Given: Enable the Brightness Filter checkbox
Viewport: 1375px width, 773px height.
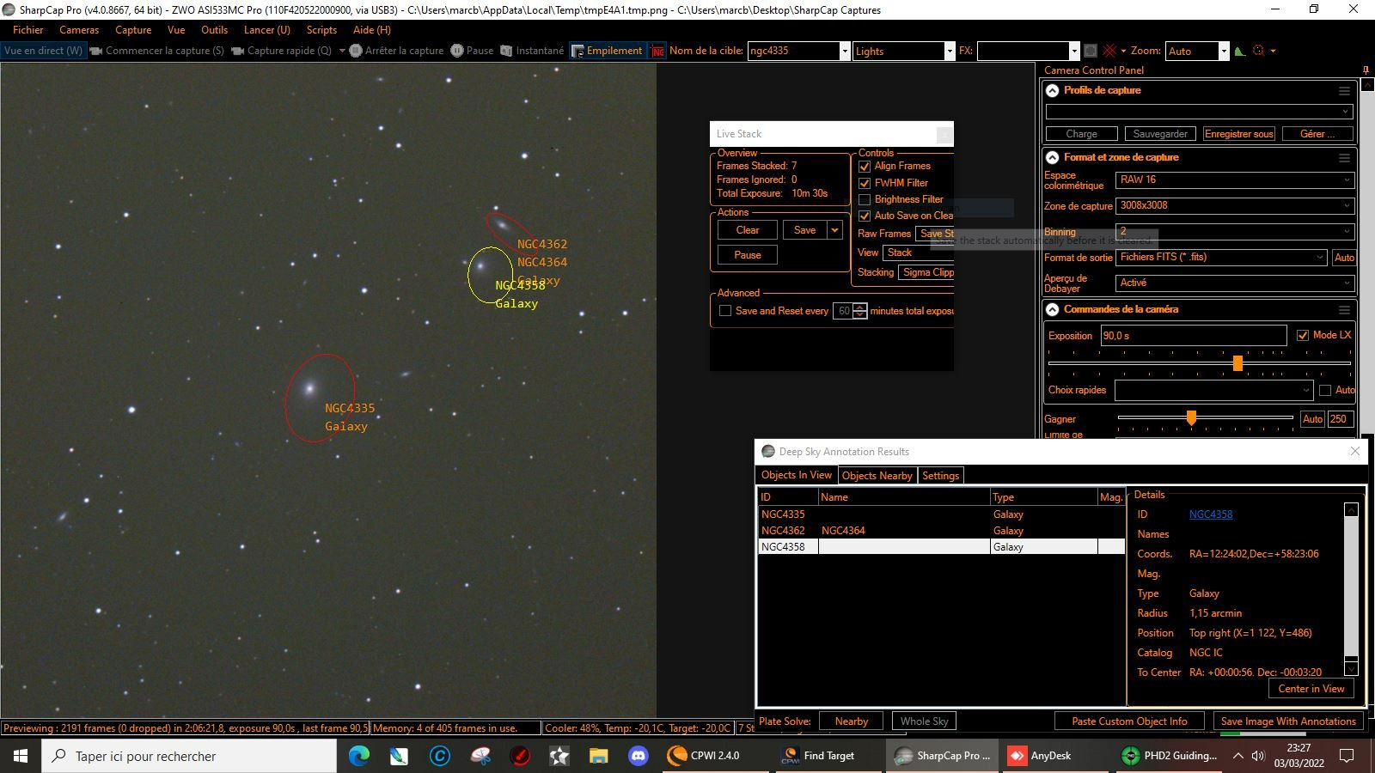Looking at the screenshot, I should tap(865, 199).
